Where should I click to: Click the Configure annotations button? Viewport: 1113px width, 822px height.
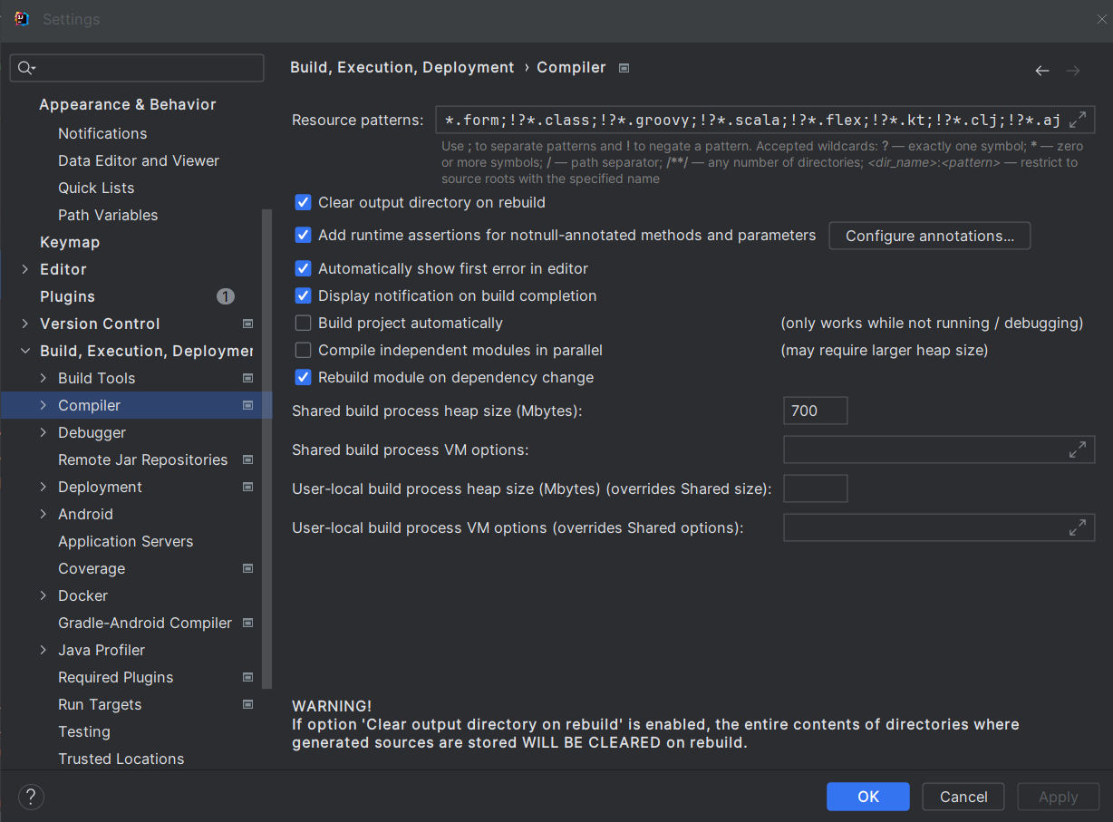click(x=929, y=236)
